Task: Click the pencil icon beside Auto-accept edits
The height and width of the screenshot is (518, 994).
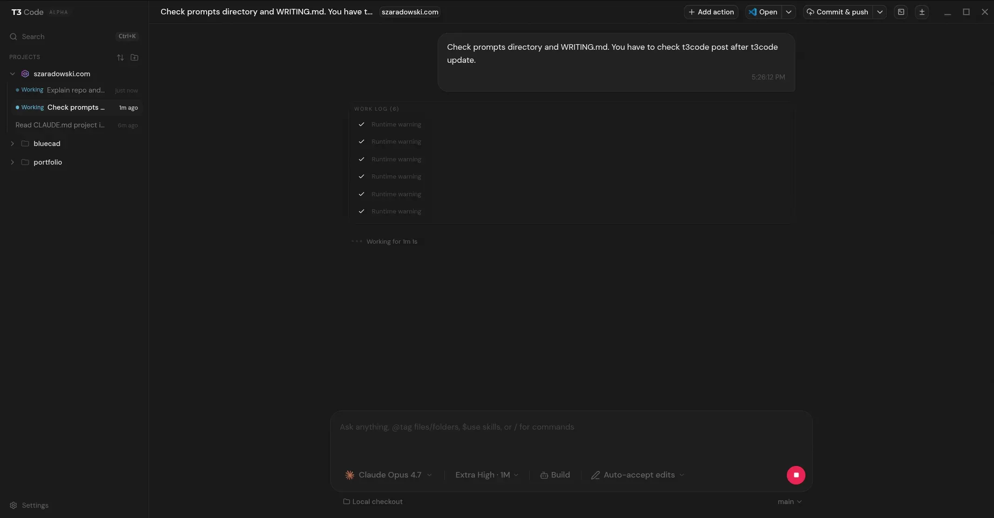Action: (x=595, y=475)
